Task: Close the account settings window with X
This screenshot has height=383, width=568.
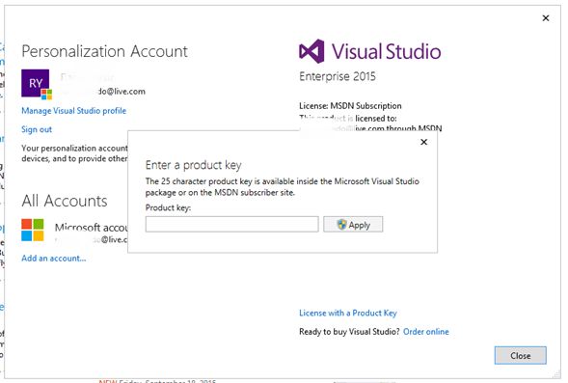Action: pos(546,18)
